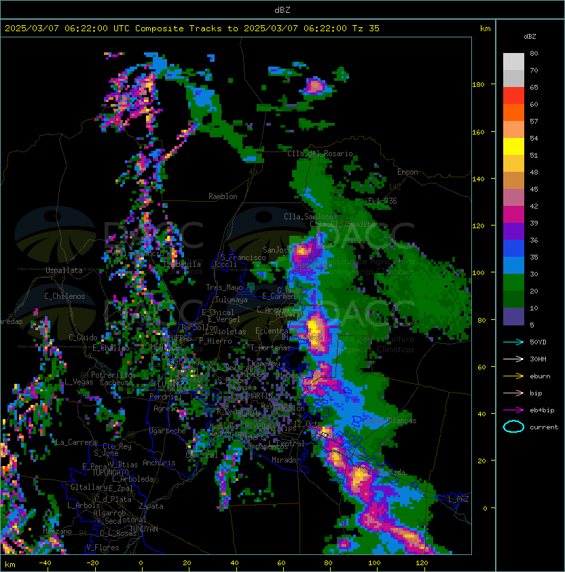Click the 'Anchoris' map label
565x572 pixels.
159,463
